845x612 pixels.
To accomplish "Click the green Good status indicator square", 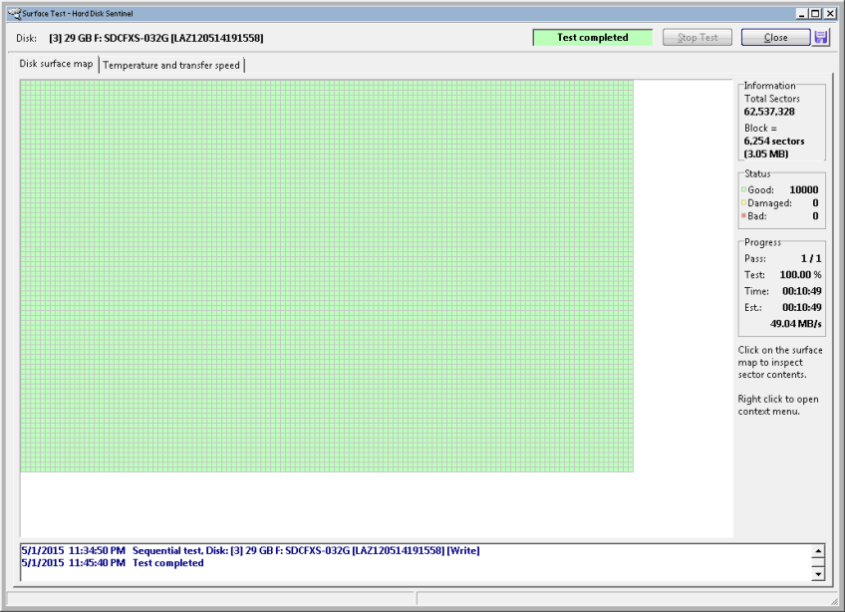I will pyautogui.click(x=743, y=190).
